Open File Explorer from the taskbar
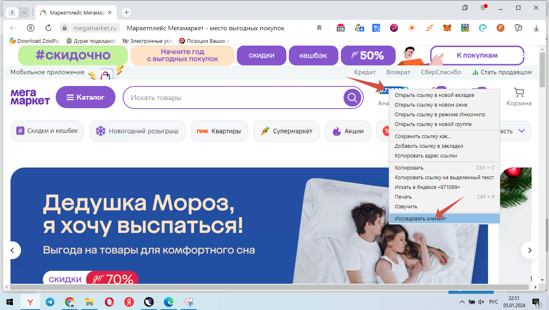The width and height of the screenshot is (549, 310). coord(89,302)
